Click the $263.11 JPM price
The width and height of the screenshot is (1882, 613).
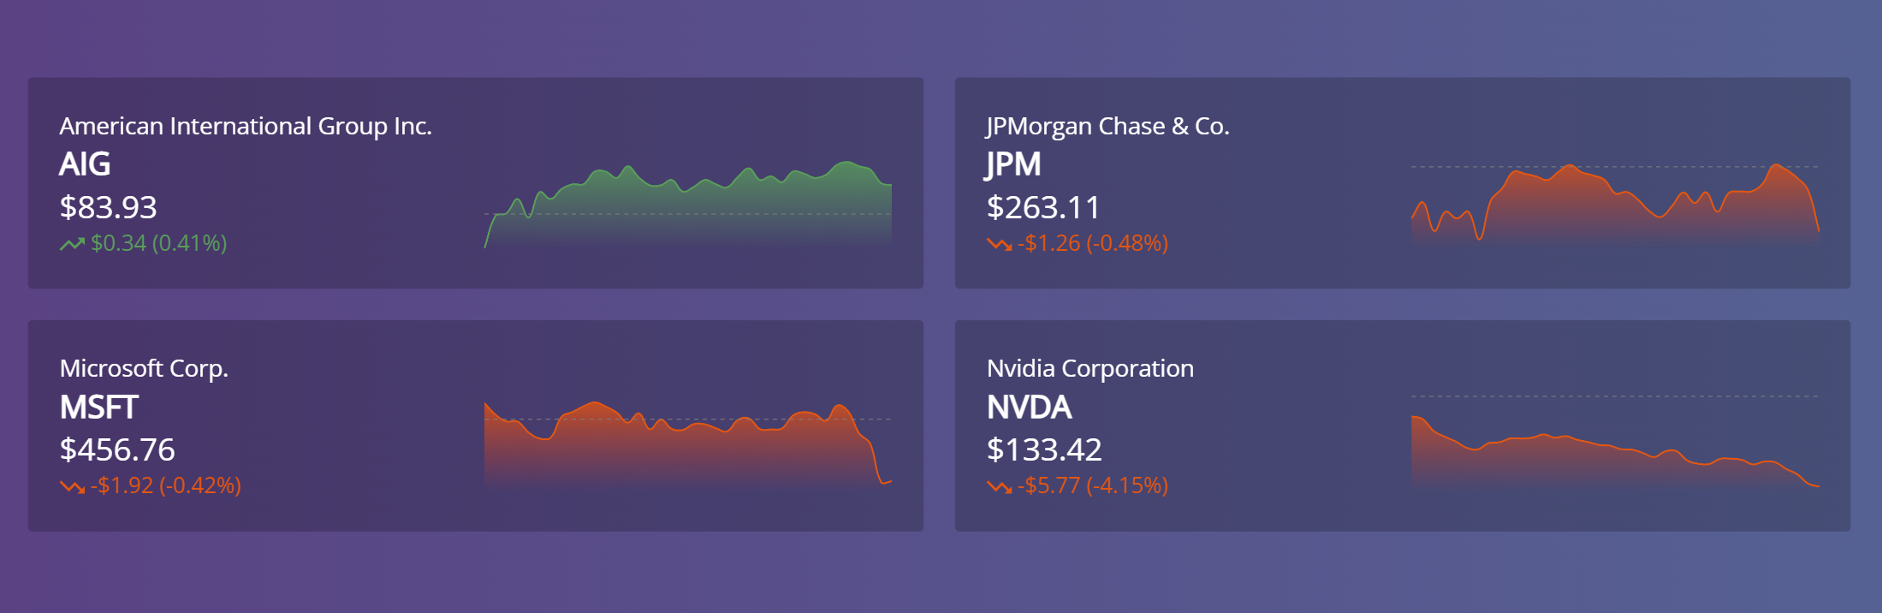[x=1043, y=207]
